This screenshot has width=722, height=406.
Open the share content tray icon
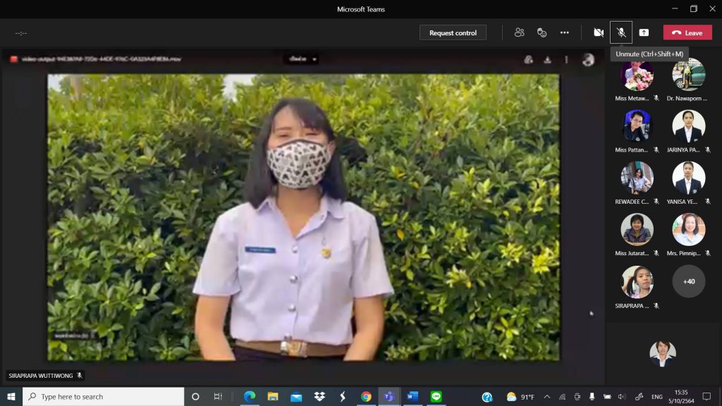coord(644,32)
